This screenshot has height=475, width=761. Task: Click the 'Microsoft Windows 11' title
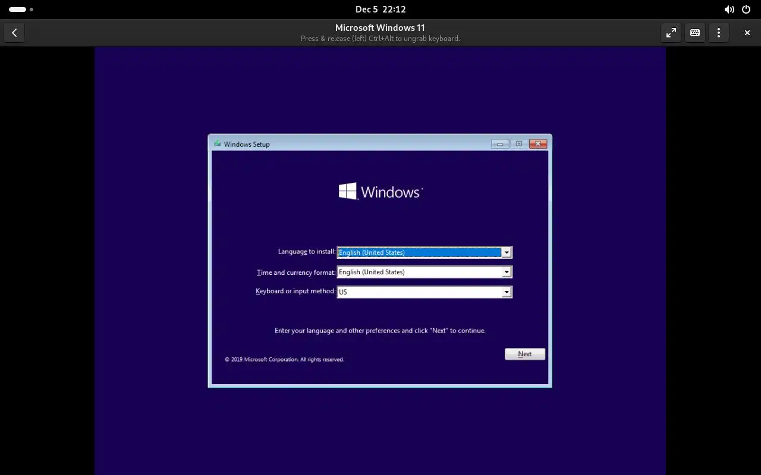(x=380, y=27)
